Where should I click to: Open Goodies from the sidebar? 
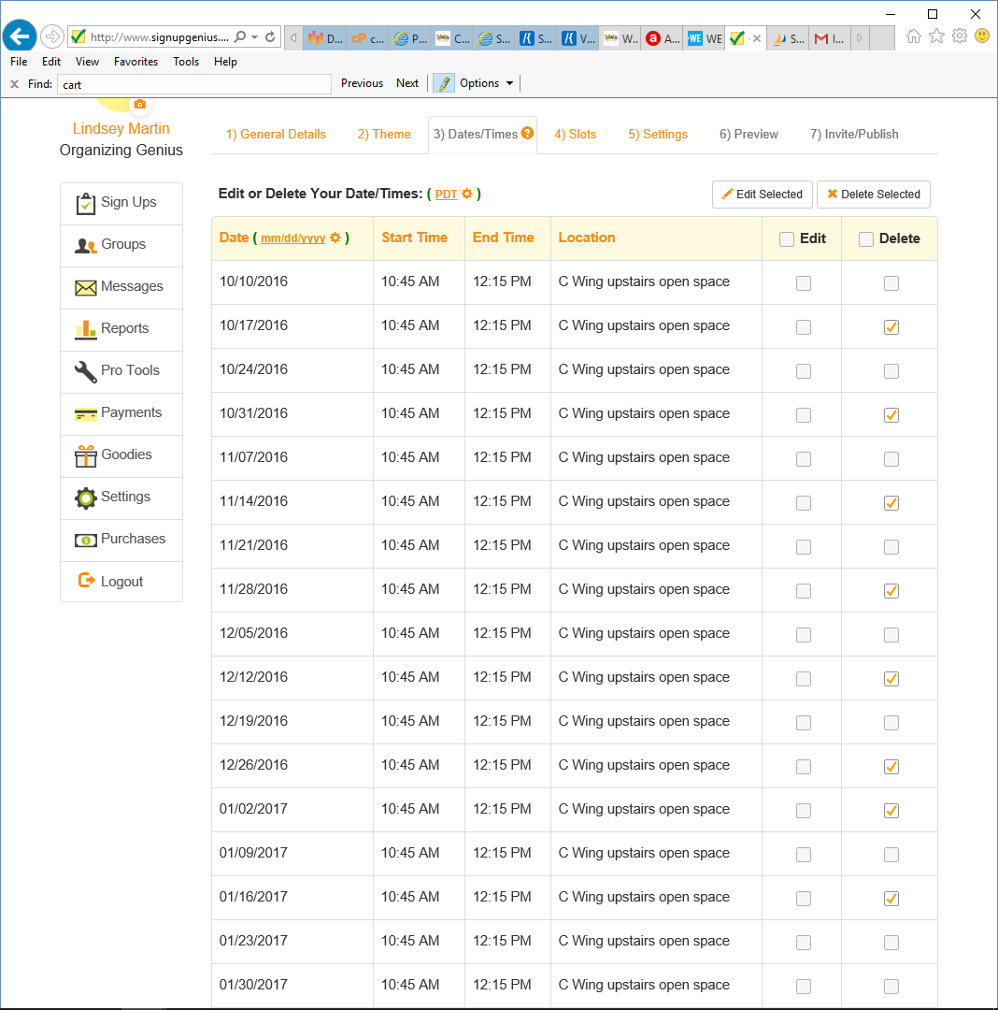pyautogui.click(x=121, y=455)
